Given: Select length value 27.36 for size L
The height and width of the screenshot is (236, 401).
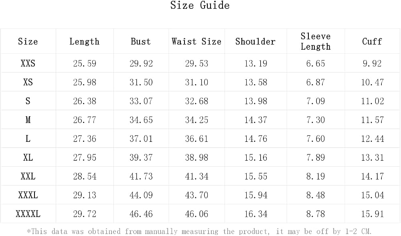Looking at the screenshot, I should coord(85,139).
